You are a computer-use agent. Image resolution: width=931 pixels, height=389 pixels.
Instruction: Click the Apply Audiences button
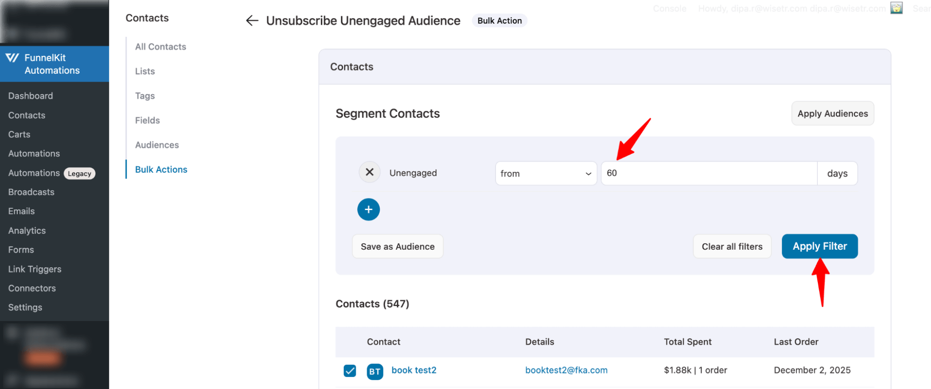(833, 113)
